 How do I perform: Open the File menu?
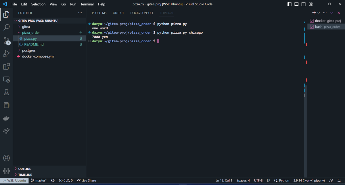pyautogui.click(x=14, y=4)
